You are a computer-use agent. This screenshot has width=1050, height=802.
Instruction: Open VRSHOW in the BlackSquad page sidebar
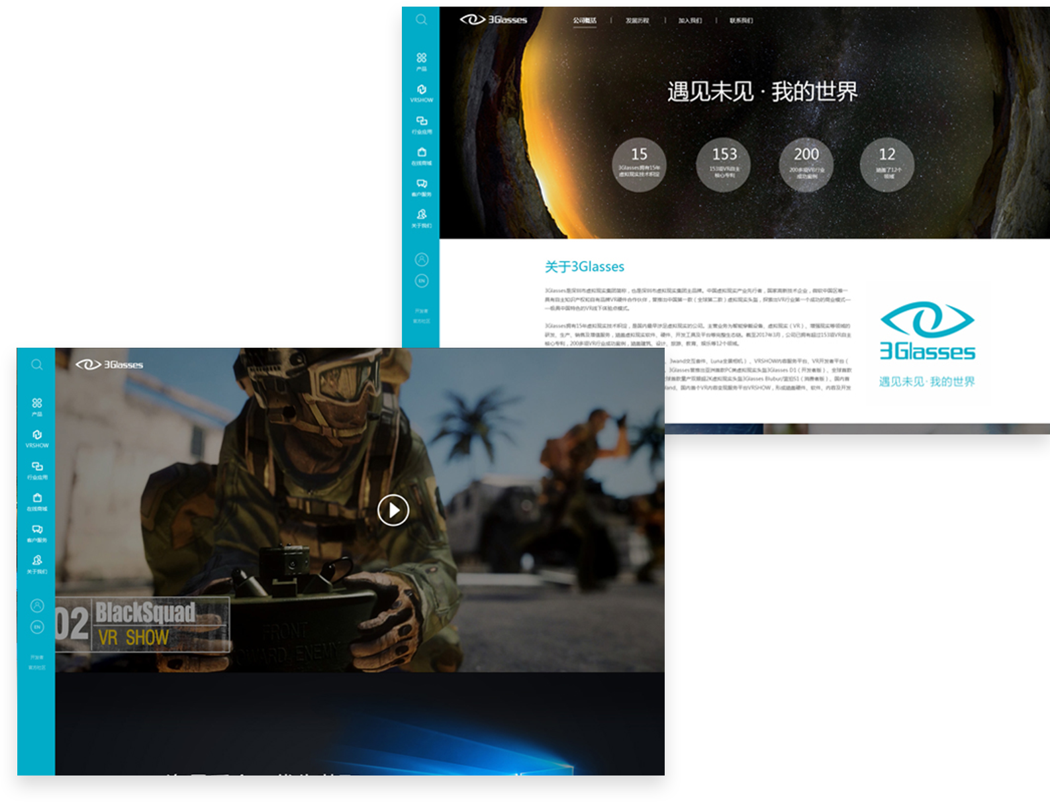click(x=37, y=438)
